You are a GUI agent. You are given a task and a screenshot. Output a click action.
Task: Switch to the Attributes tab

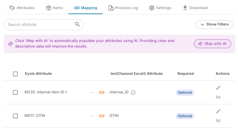coord(22,8)
